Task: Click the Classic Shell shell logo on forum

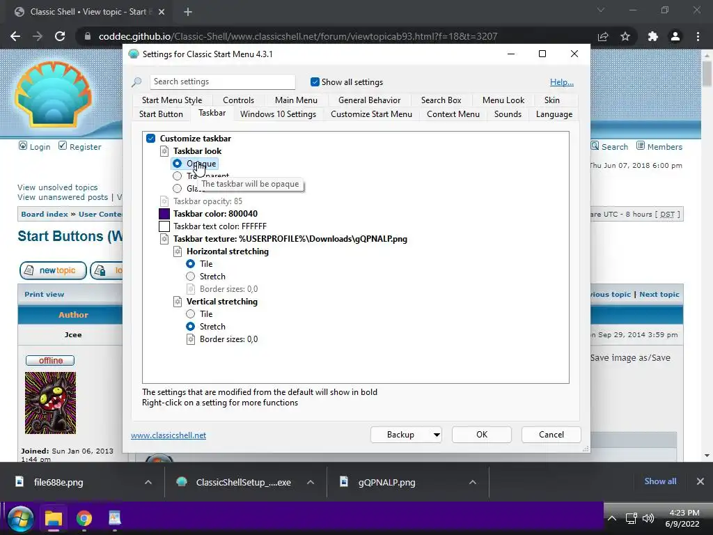Action: point(54,94)
